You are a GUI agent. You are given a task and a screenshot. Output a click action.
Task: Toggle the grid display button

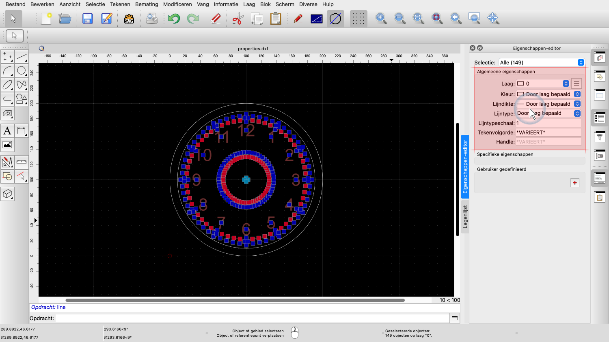pos(358,19)
